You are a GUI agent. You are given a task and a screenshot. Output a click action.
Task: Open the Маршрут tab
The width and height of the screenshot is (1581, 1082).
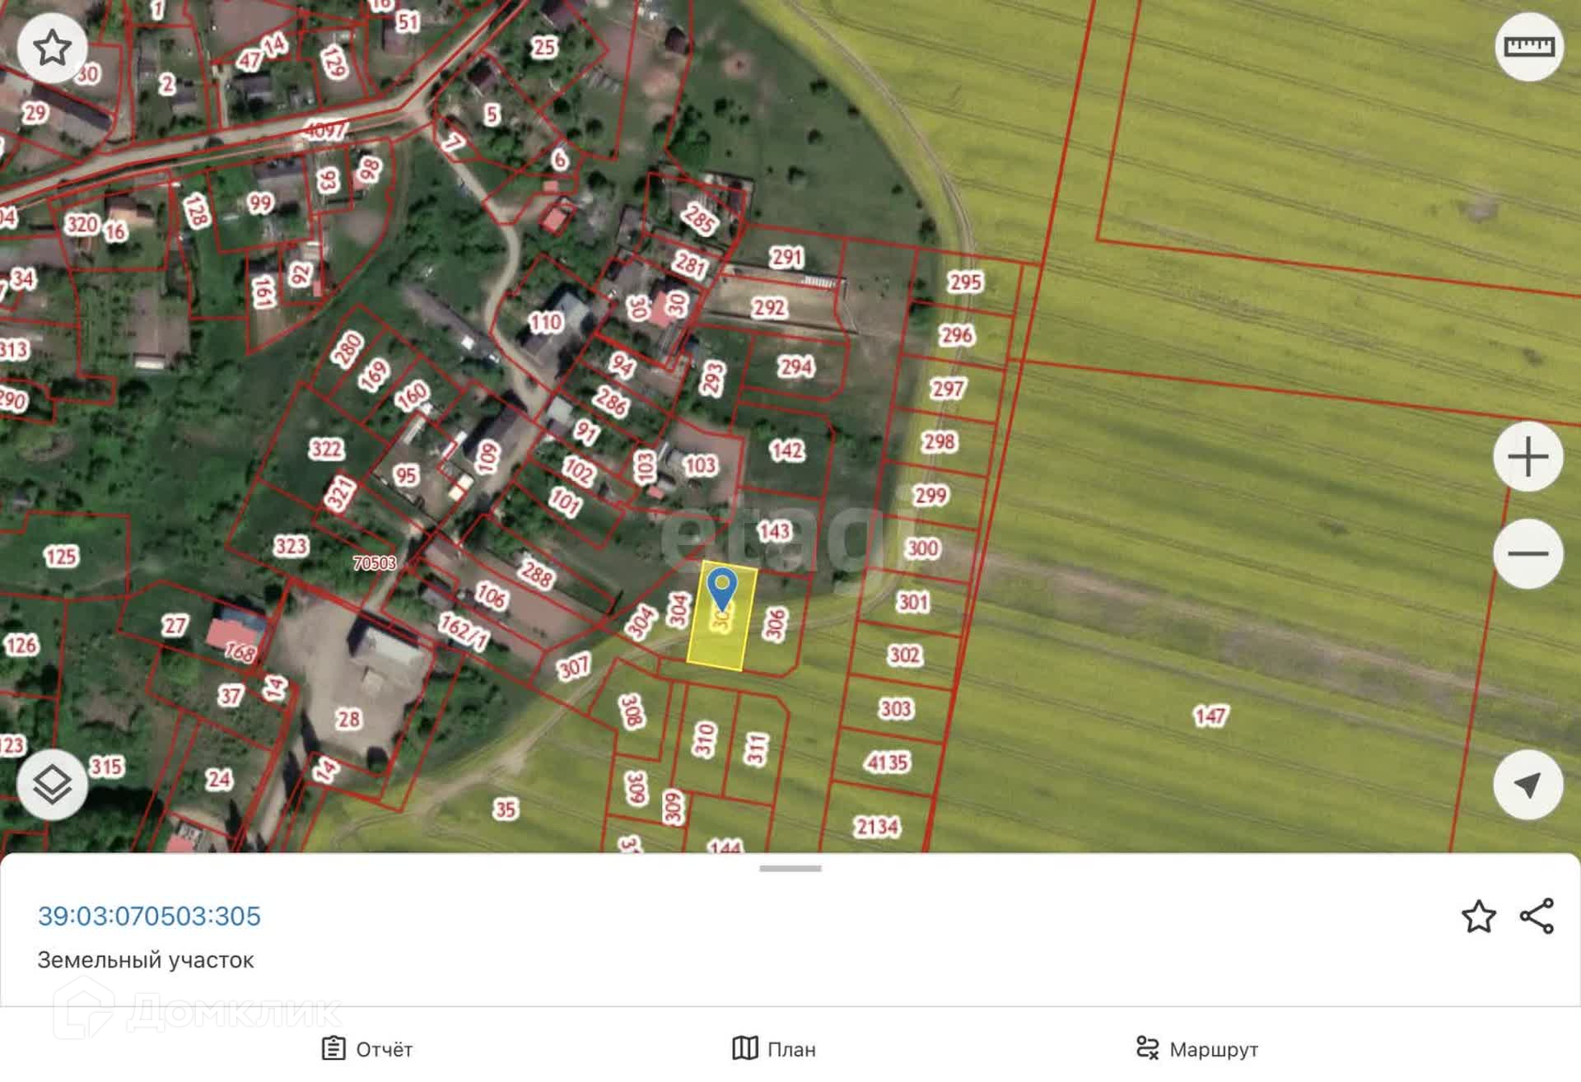(x=1196, y=1049)
